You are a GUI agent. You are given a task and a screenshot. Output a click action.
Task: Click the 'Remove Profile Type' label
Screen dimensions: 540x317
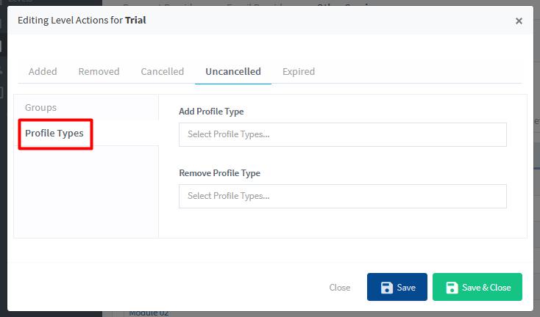pyautogui.click(x=219, y=172)
